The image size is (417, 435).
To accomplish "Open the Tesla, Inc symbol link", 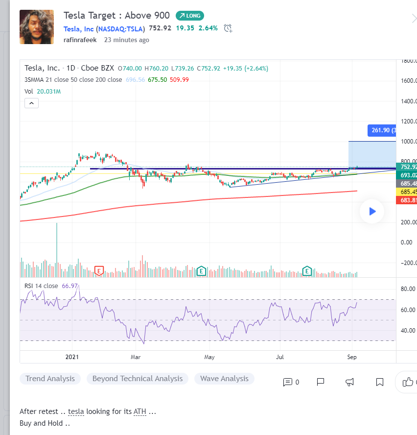I will coord(78,29).
